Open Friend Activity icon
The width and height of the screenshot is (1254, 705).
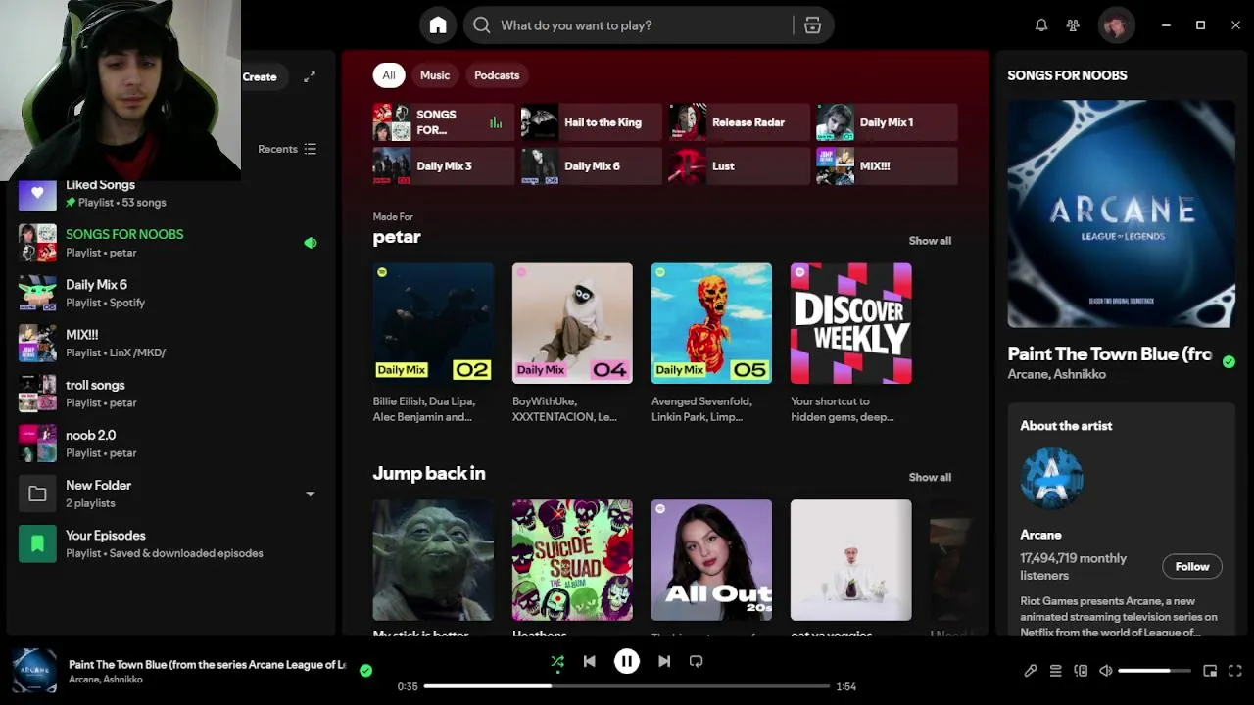[x=1073, y=25]
